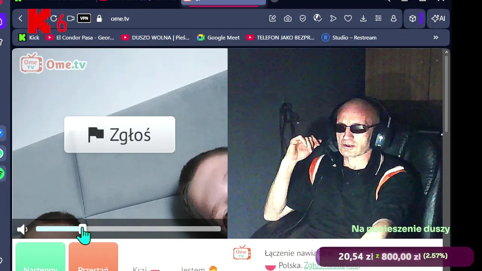Screen dimensions: 482x271
Task: Open the AI assistant button
Action: [438, 18]
